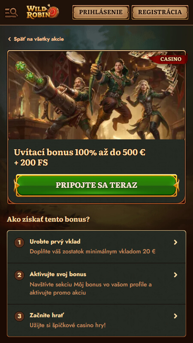Click the back arrow beside Späť na všetky akcie
This screenshot has width=193, height=343.
(9, 39)
